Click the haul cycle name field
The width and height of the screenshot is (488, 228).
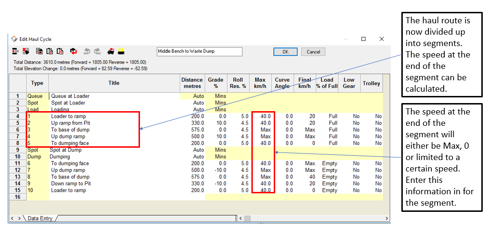199,52
